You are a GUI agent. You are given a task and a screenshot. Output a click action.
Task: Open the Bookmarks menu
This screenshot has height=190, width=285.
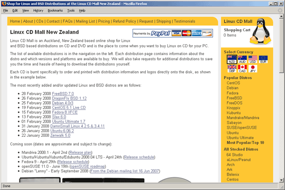coord(55,10)
